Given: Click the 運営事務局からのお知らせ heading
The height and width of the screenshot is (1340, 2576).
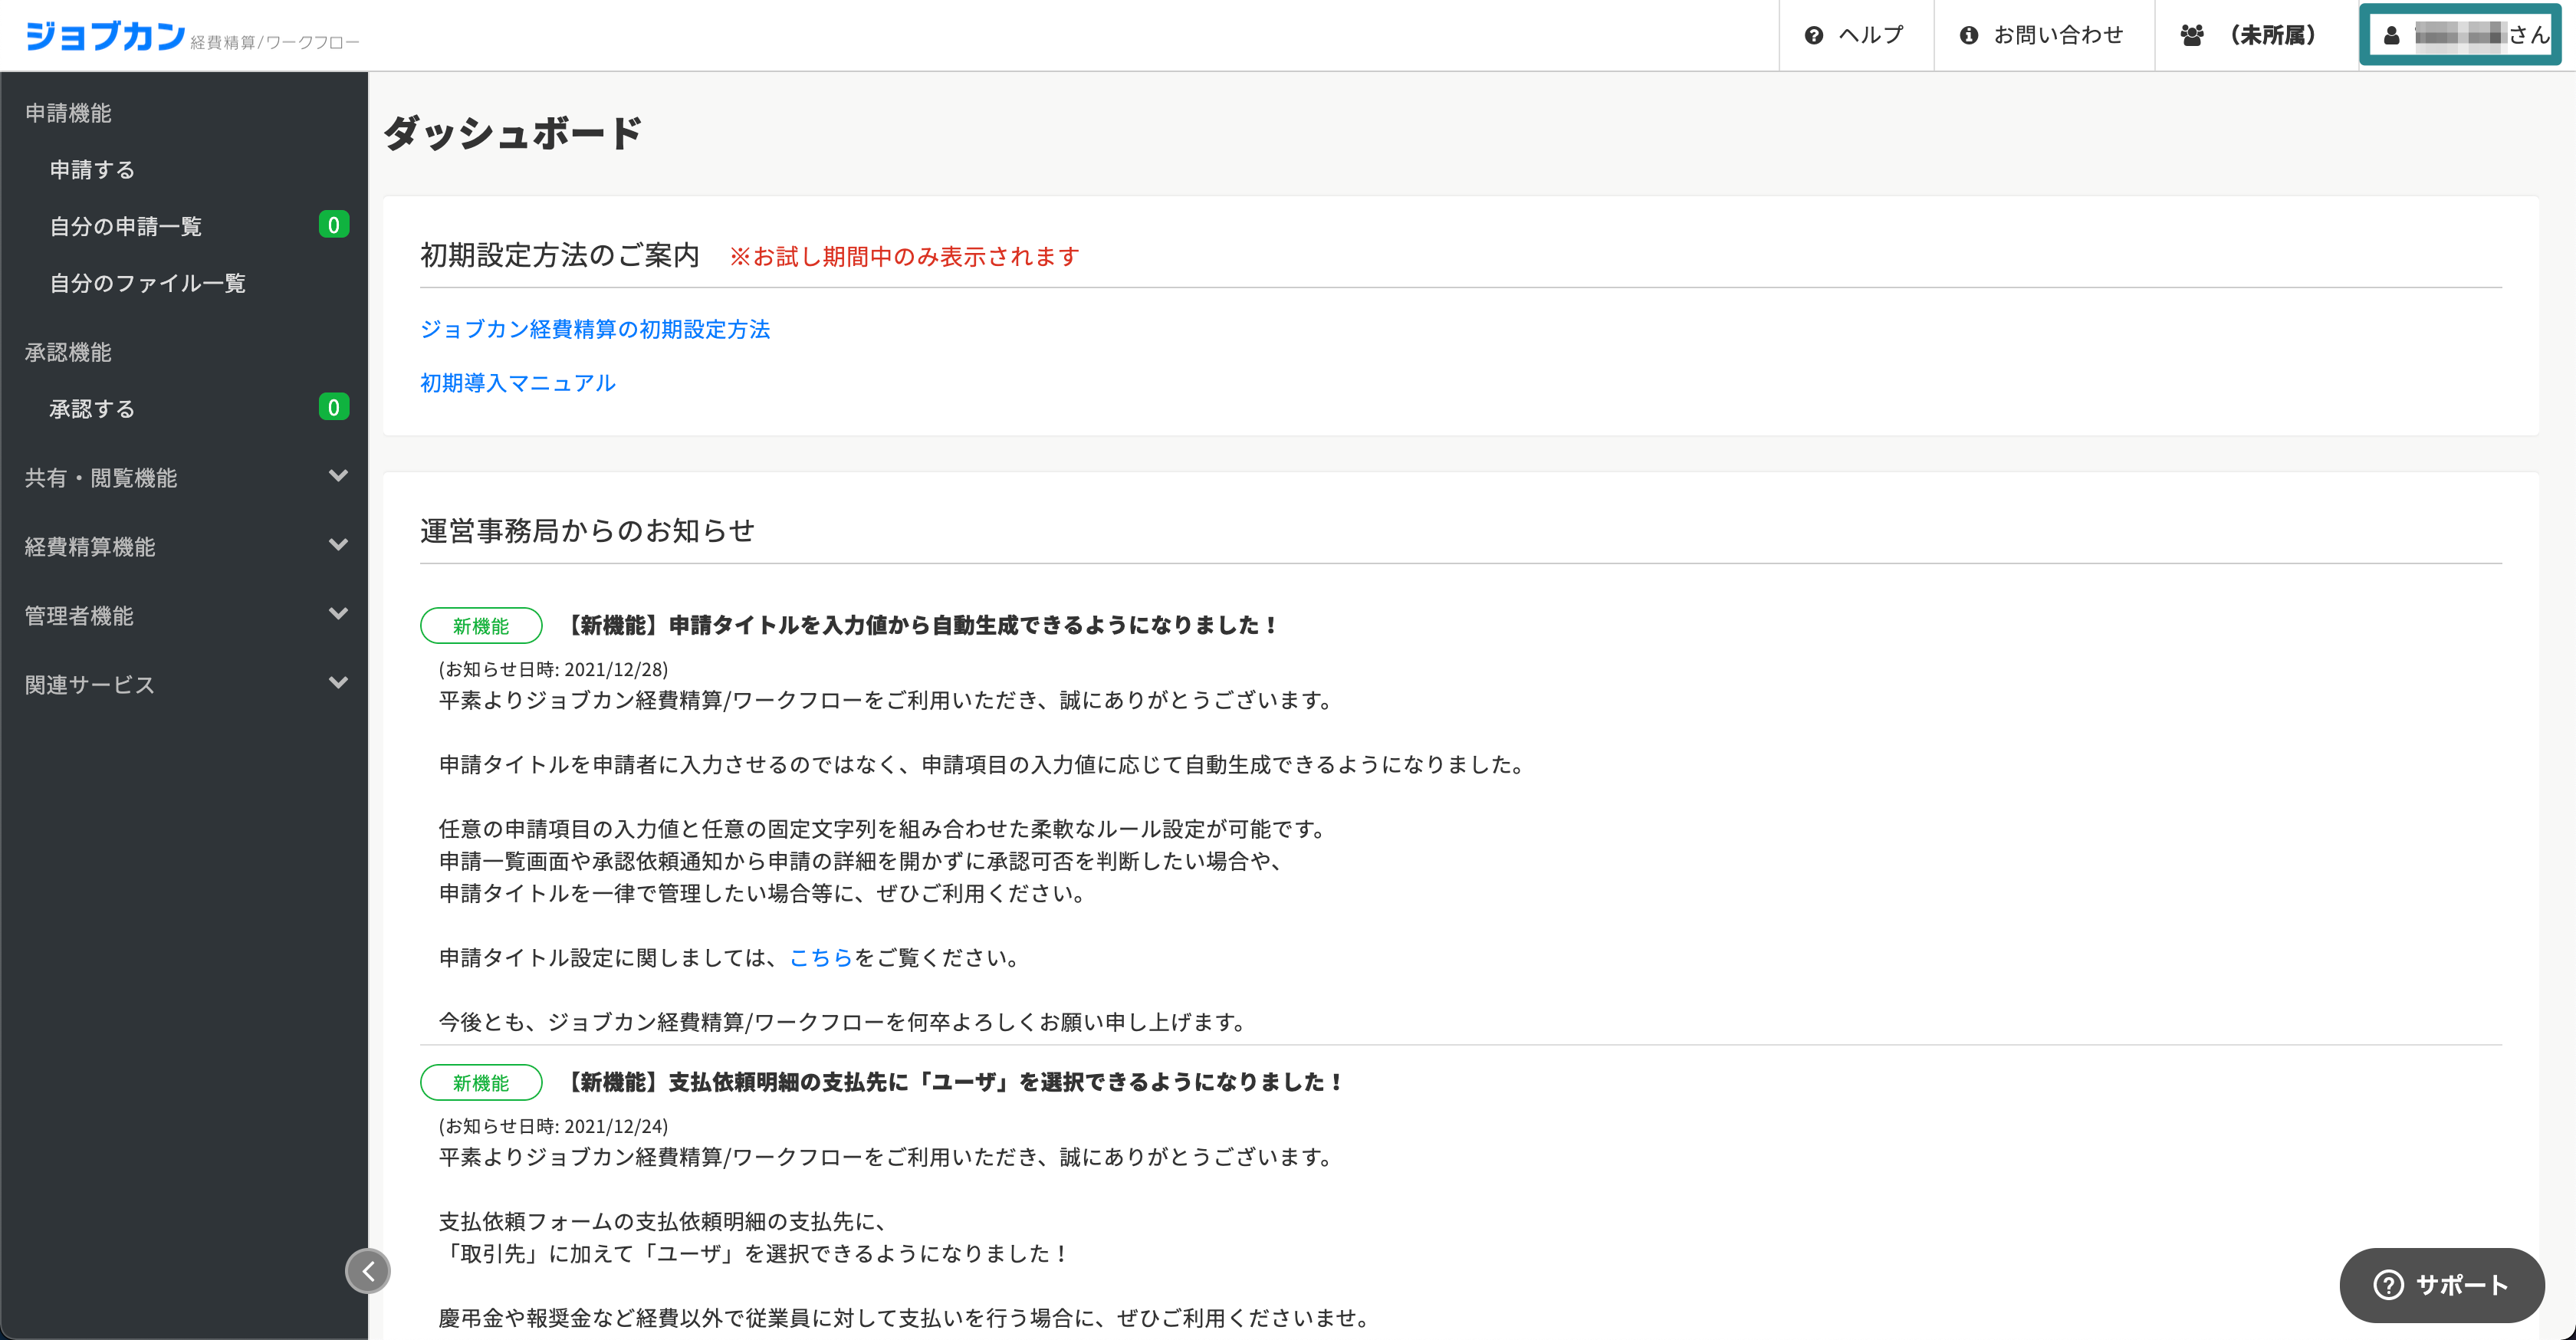Looking at the screenshot, I should 588,530.
